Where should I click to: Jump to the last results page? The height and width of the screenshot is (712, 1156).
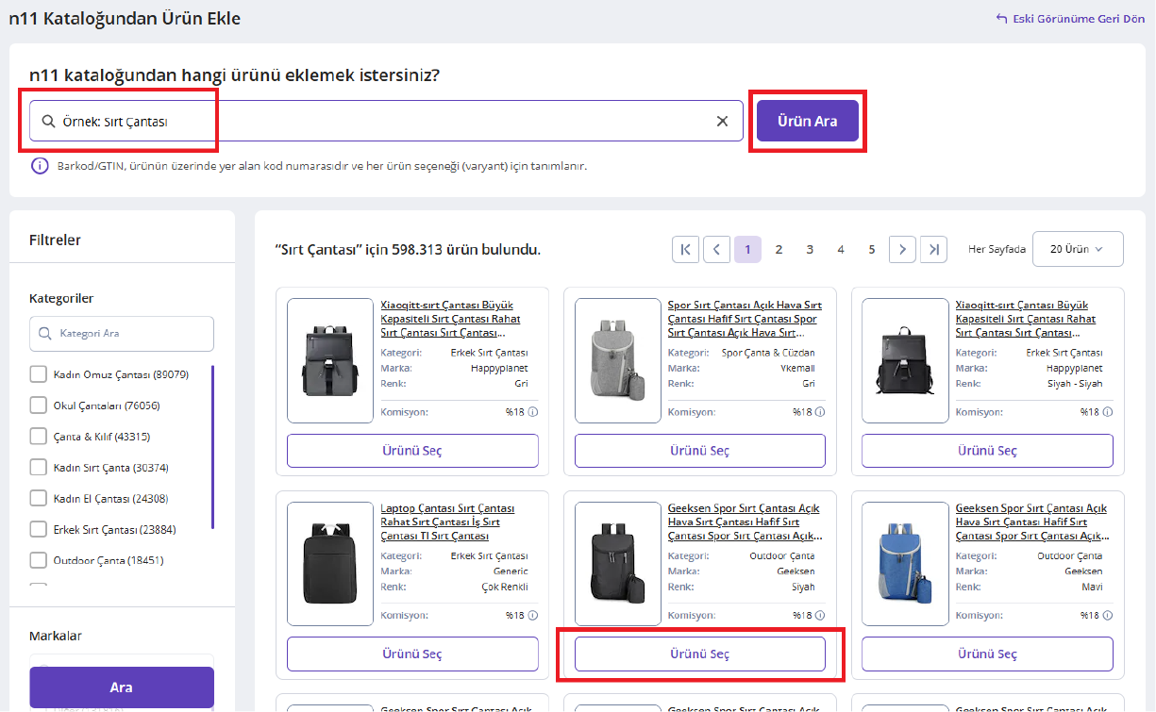[x=933, y=249]
